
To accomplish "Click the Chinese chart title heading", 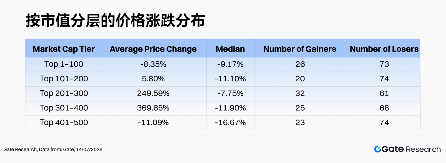I will click(x=116, y=20).
